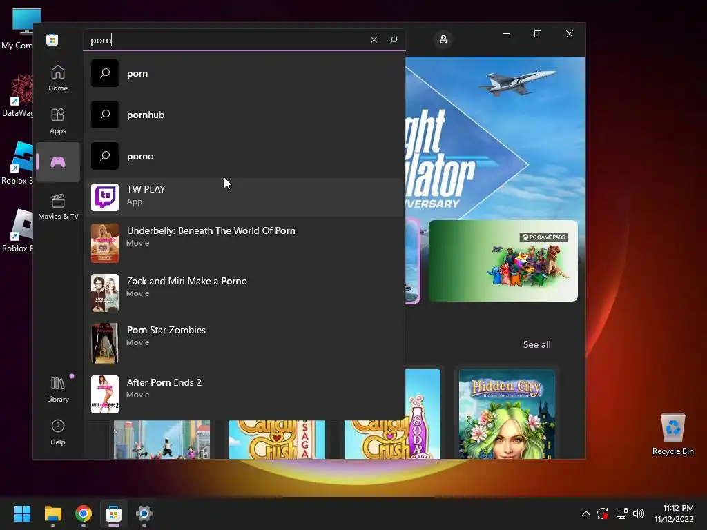Click the Flight Simulator anniversary banner
This screenshot has width=707, height=530.
495,137
